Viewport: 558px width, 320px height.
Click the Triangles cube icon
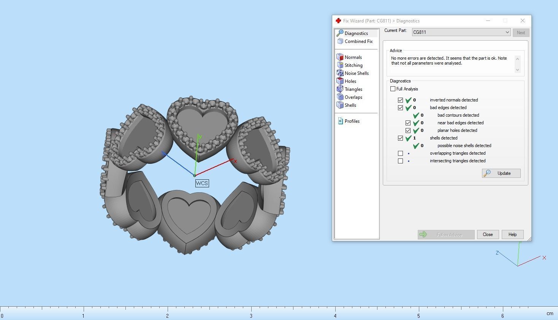[340, 89]
